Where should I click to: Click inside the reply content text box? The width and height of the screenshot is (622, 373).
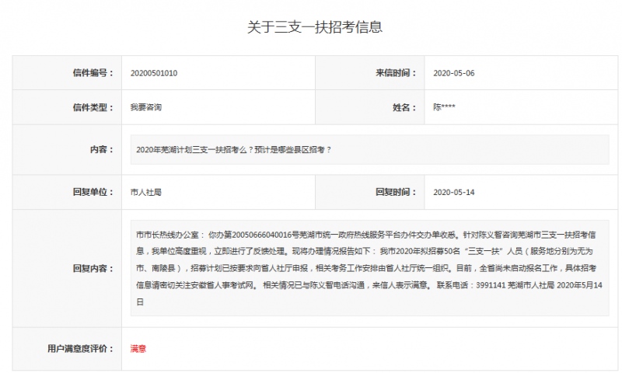tap(369, 268)
